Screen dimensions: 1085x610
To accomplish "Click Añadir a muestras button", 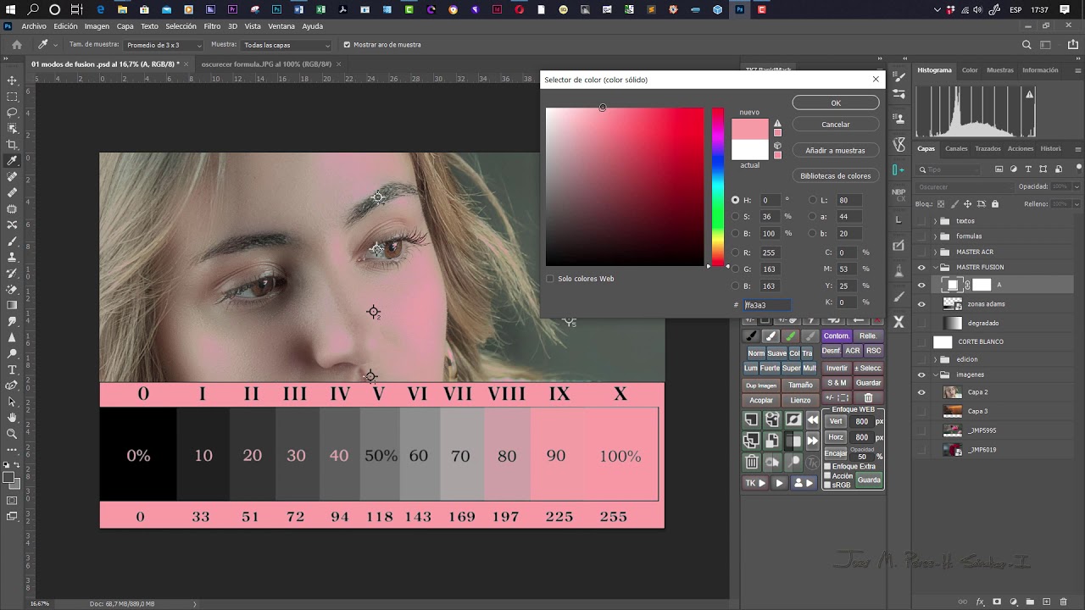I will [836, 151].
